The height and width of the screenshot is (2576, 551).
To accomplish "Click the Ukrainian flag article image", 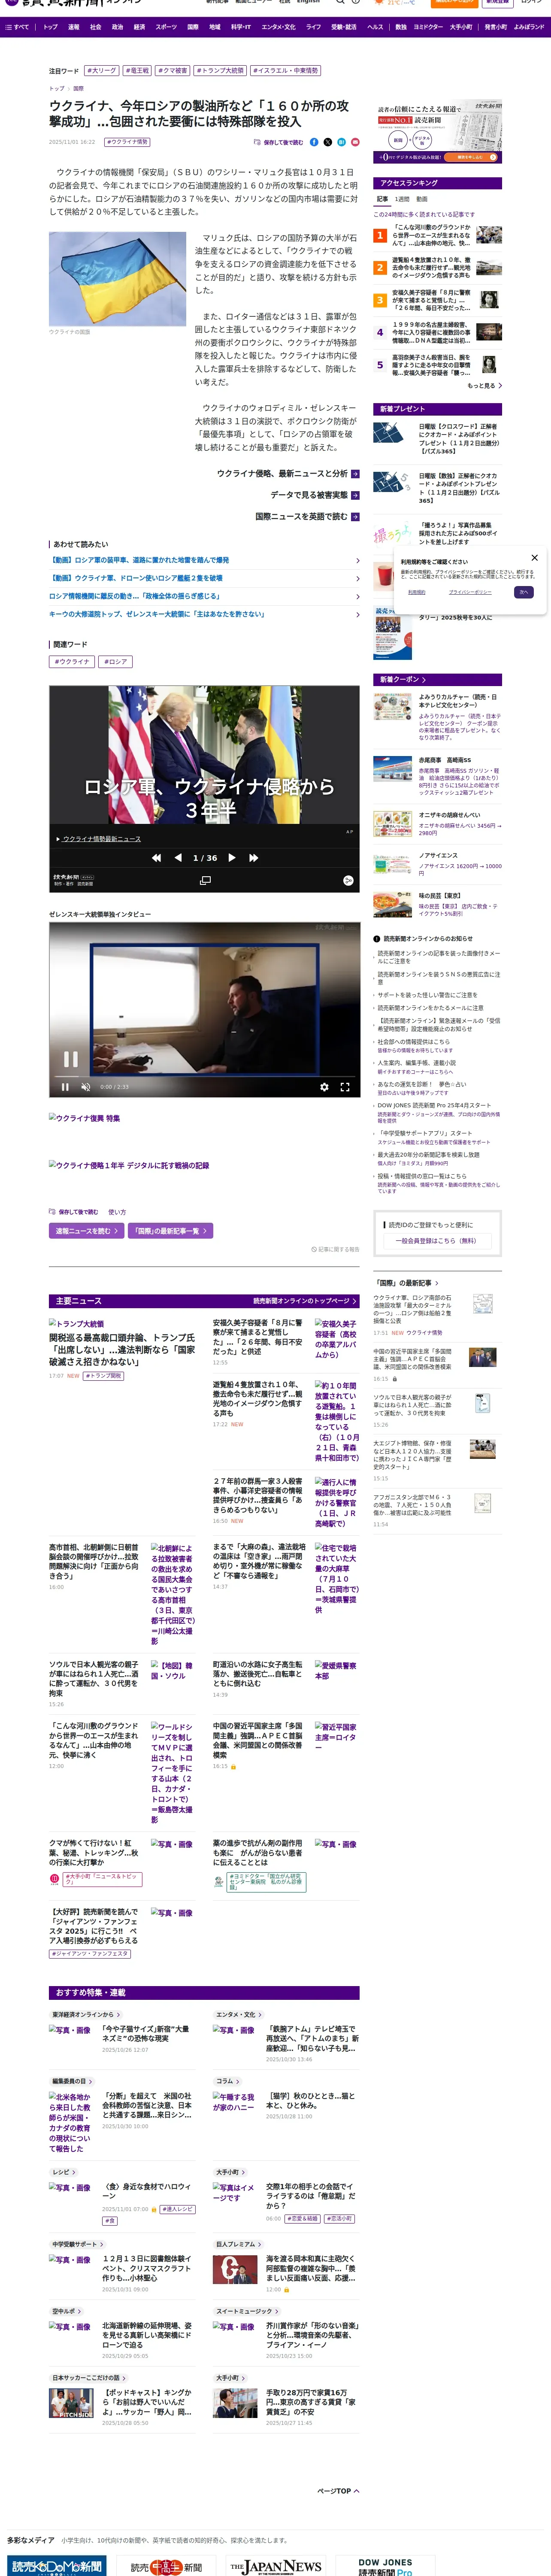I will tap(118, 279).
